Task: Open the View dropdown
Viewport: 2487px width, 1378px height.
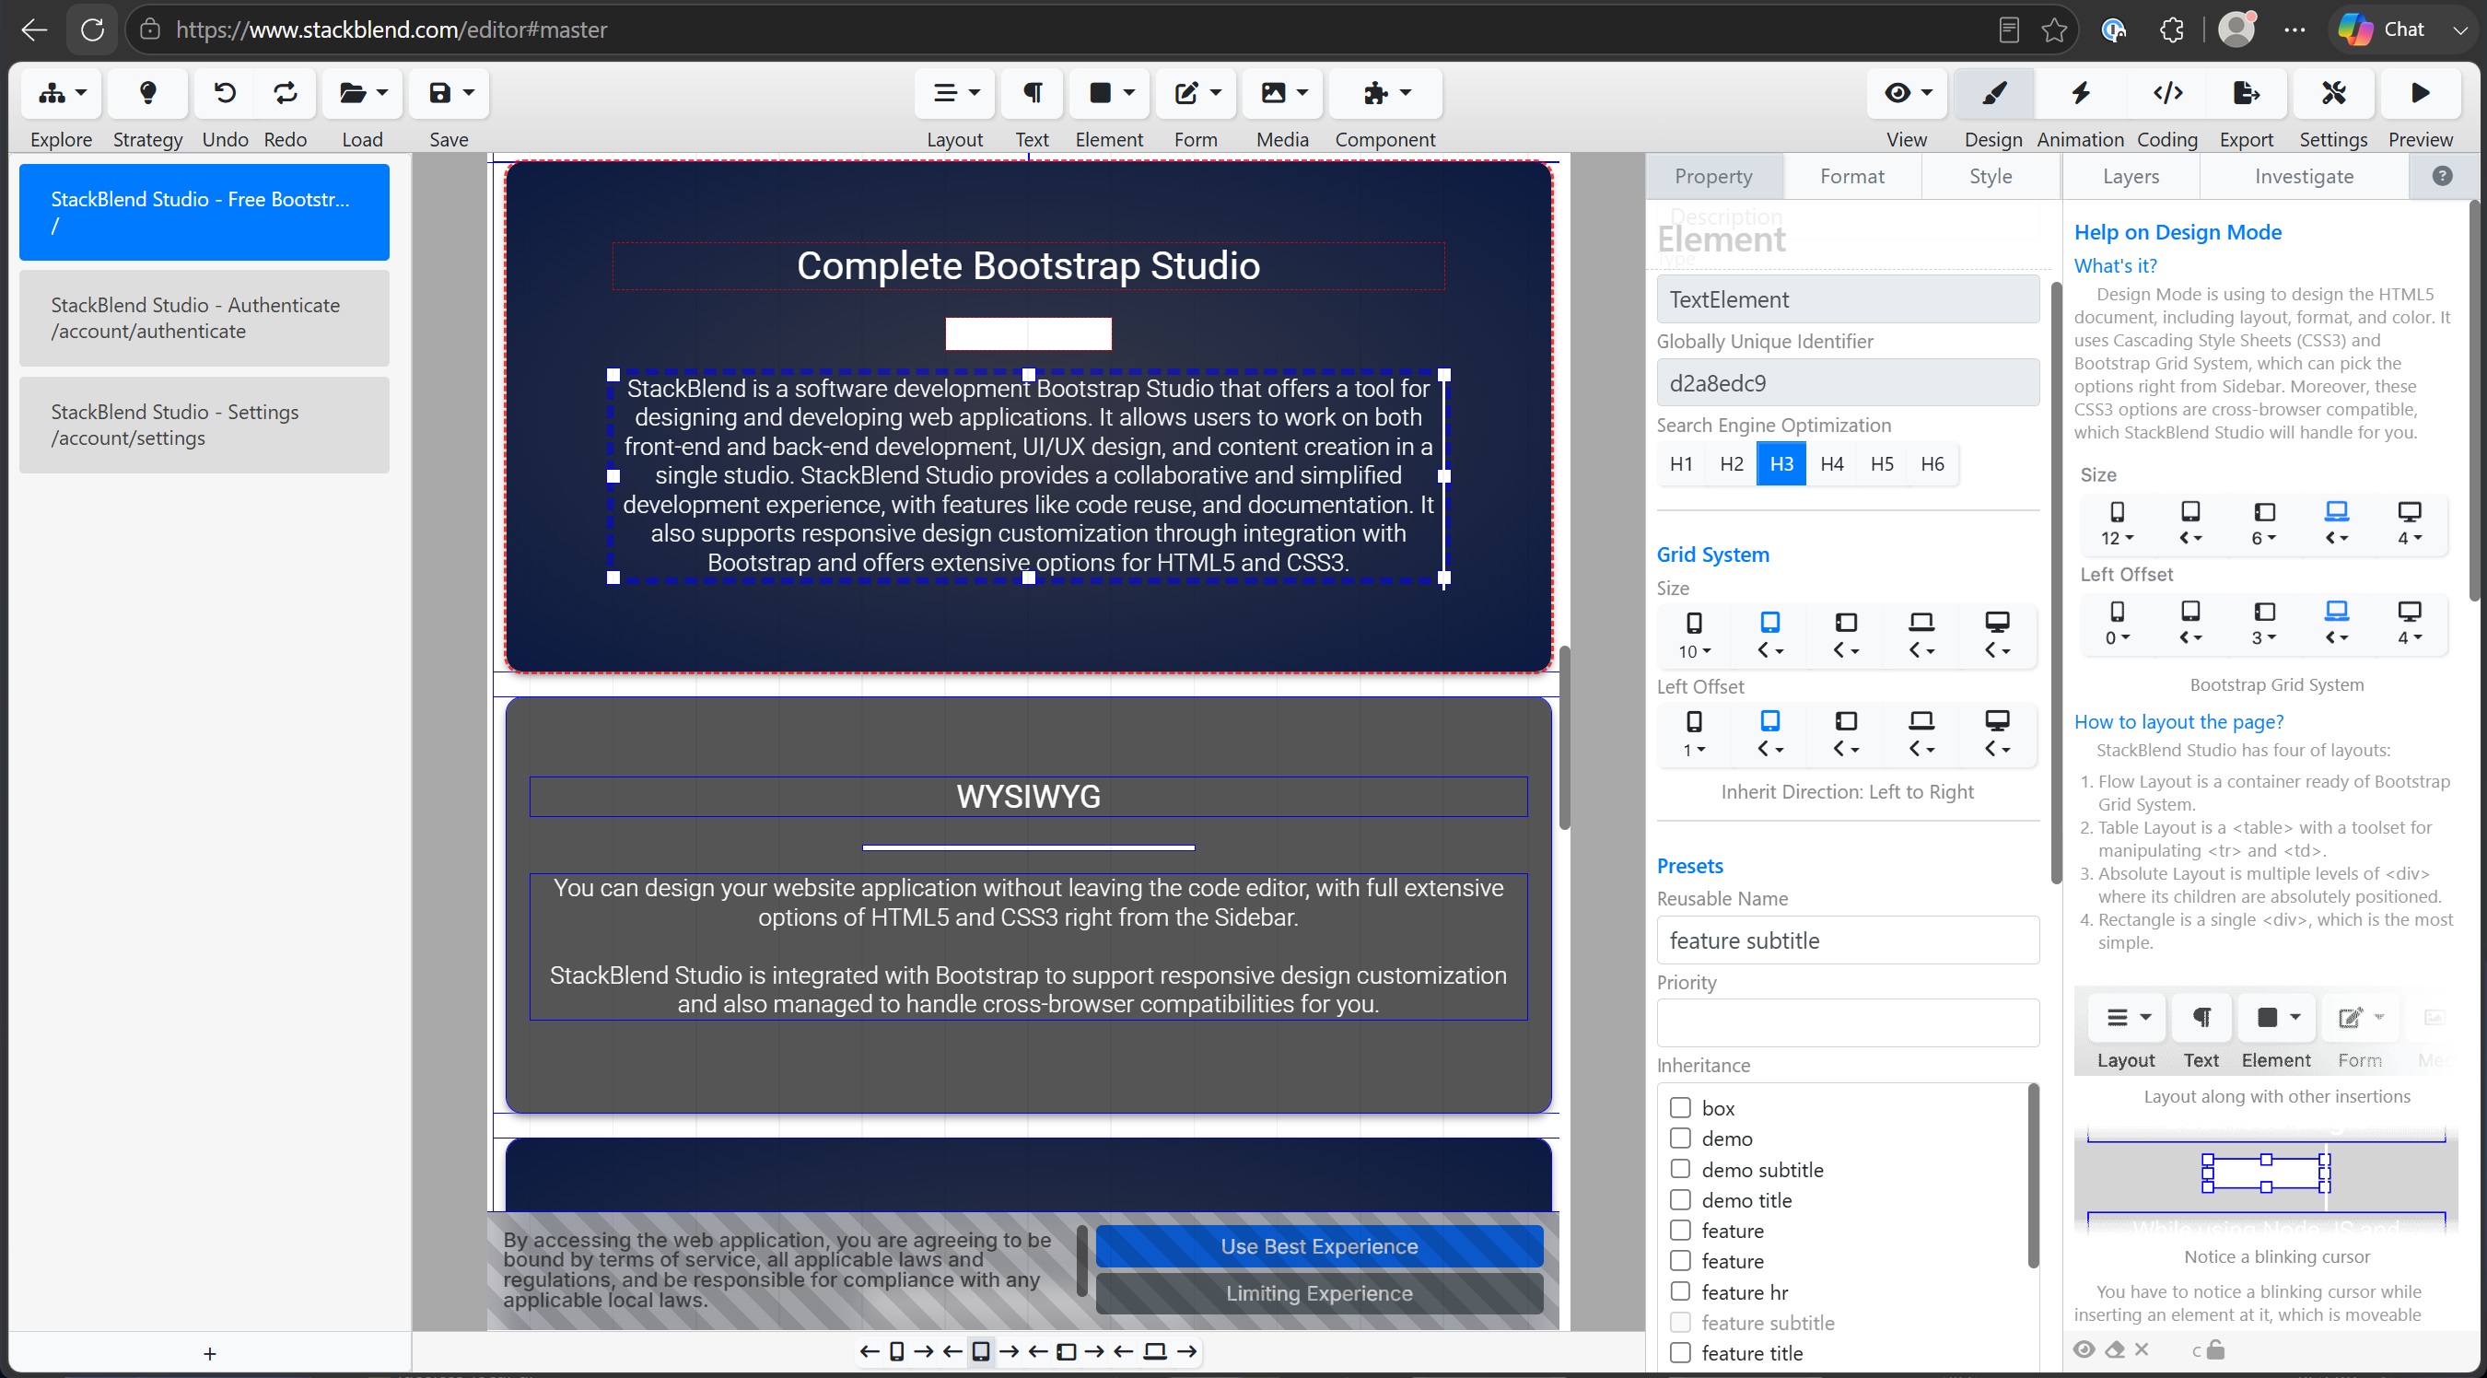Action: click(1907, 93)
